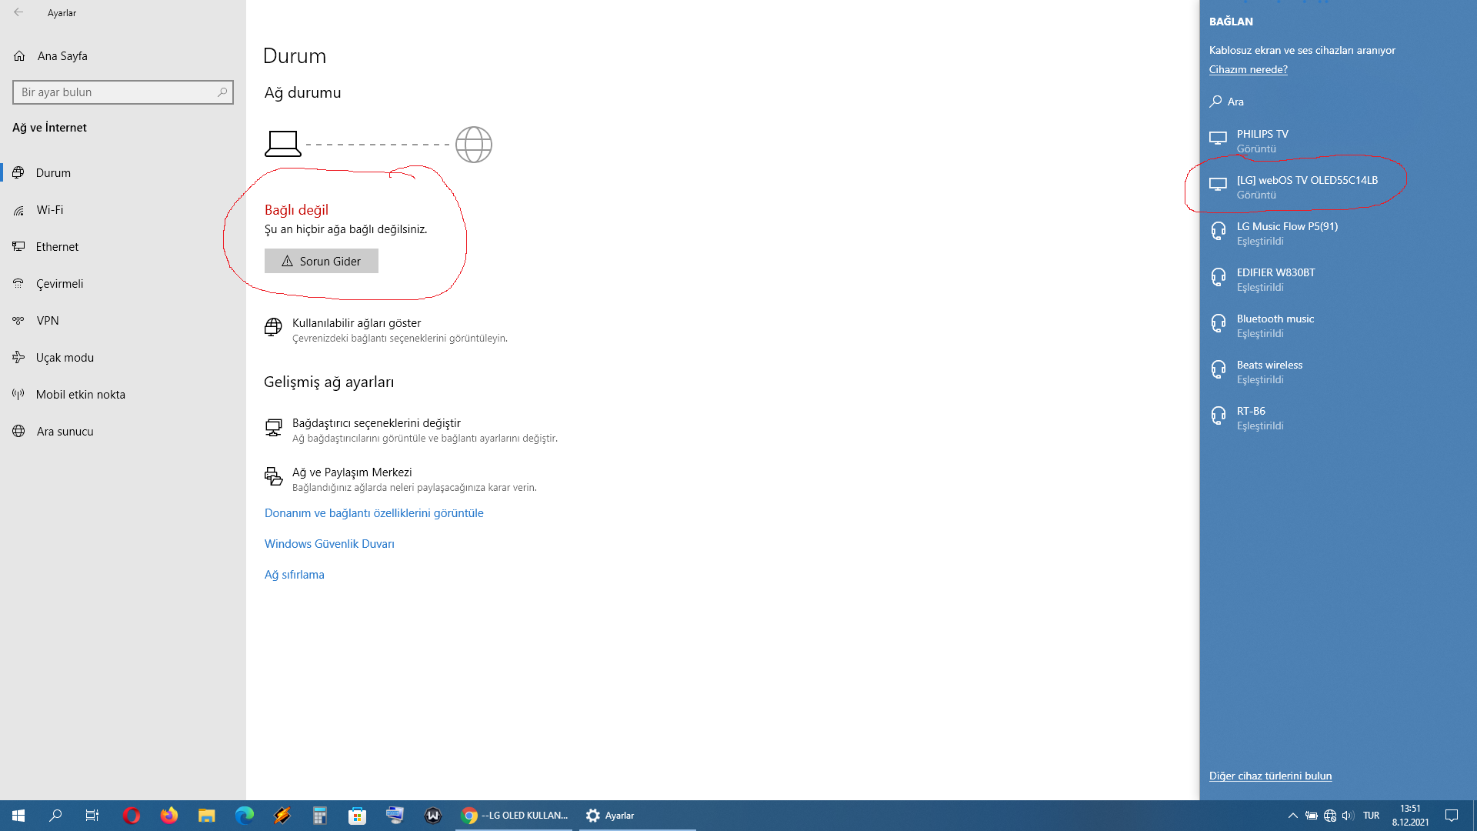
Task: Click the Wi-Fi icon in sidebar
Action: click(x=18, y=210)
